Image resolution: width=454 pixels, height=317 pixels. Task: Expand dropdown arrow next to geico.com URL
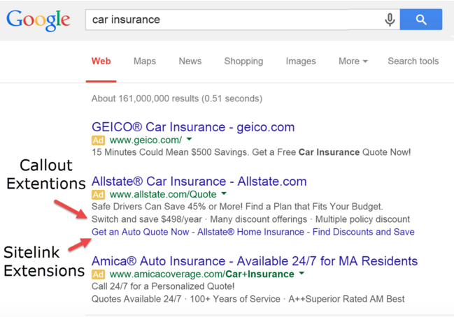point(189,139)
